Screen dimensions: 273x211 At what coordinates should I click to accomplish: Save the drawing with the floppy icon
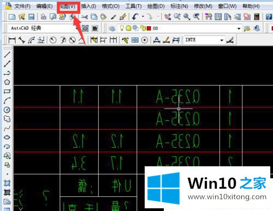(31, 17)
